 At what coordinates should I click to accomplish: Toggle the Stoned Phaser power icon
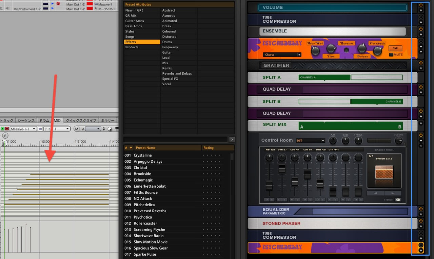coord(421,221)
